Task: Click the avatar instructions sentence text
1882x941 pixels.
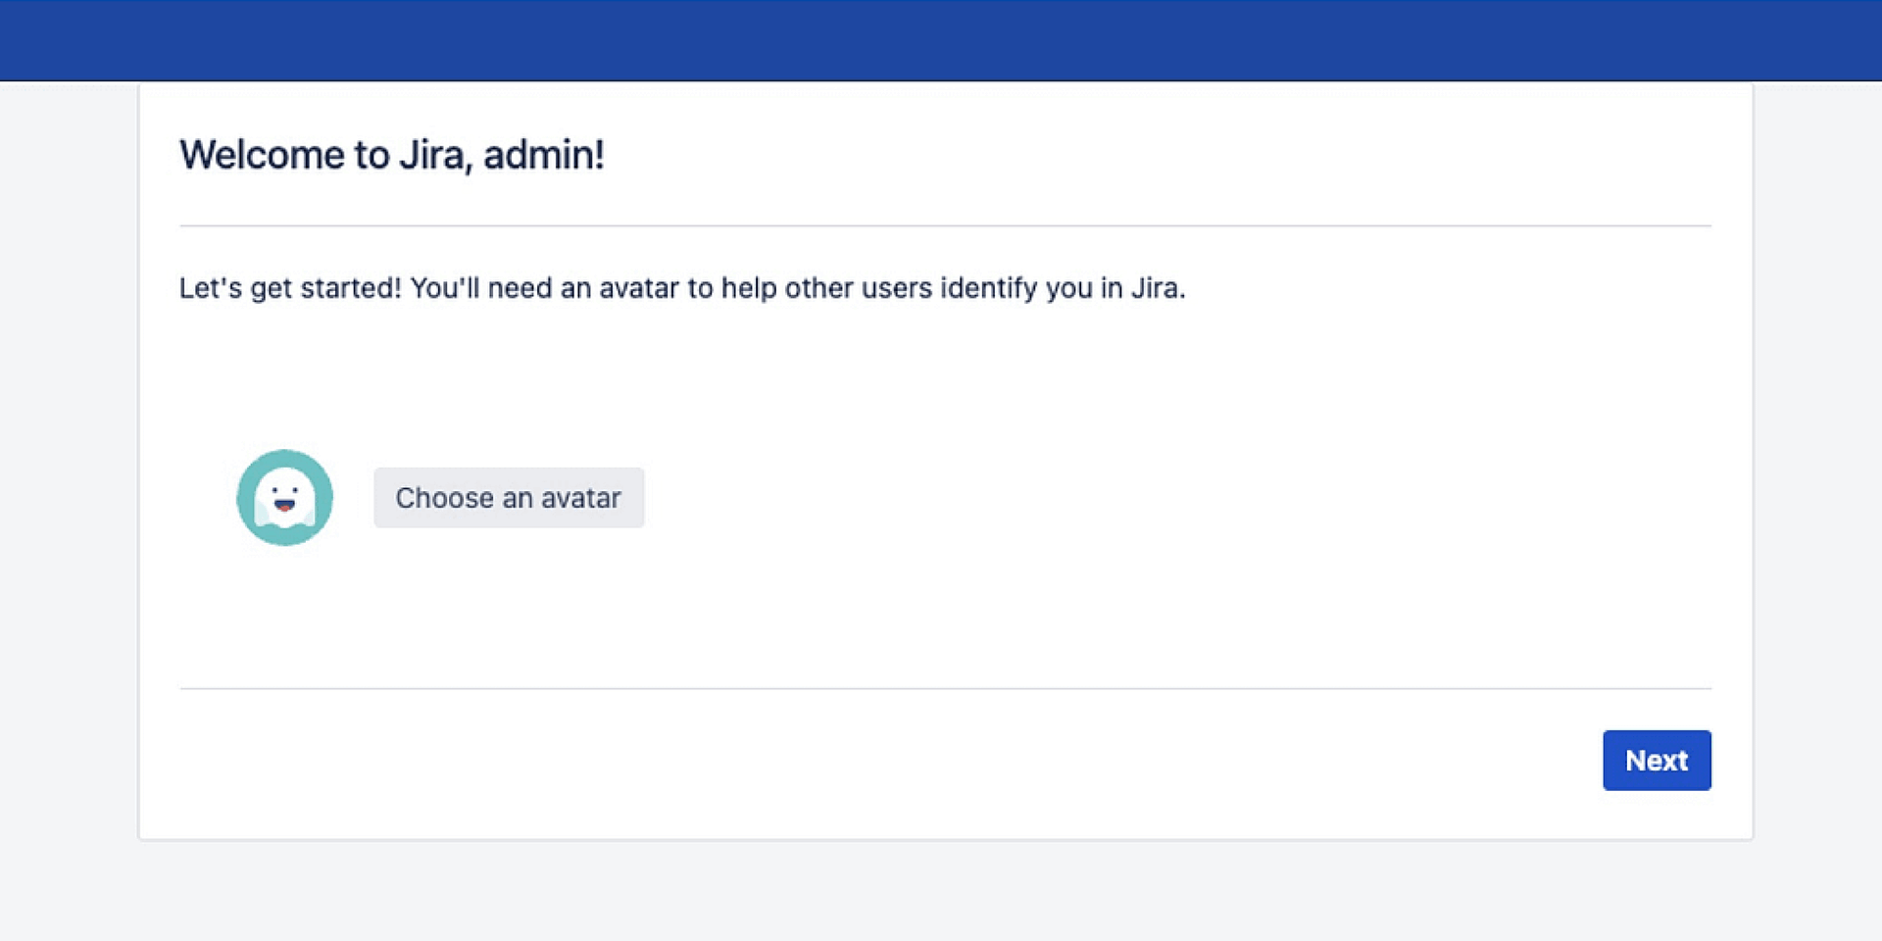Action: pos(681,288)
